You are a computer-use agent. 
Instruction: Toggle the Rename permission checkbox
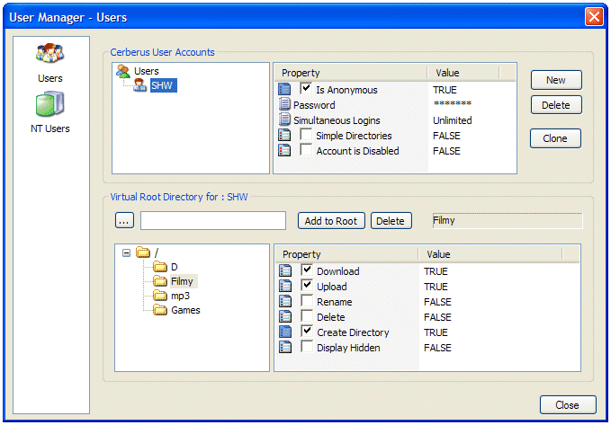pos(307,302)
